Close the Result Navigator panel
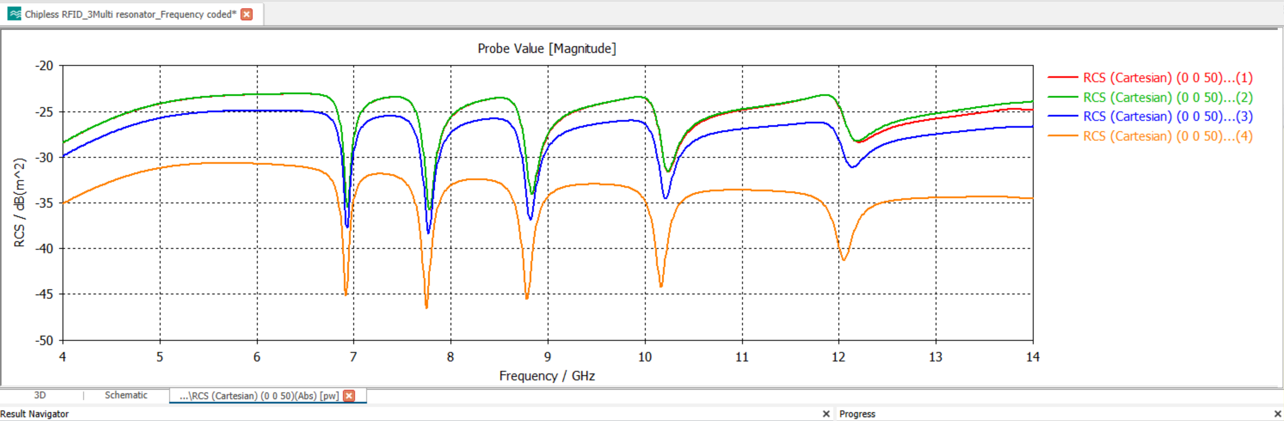The height and width of the screenshot is (421, 1284). click(x=826, y=414)
